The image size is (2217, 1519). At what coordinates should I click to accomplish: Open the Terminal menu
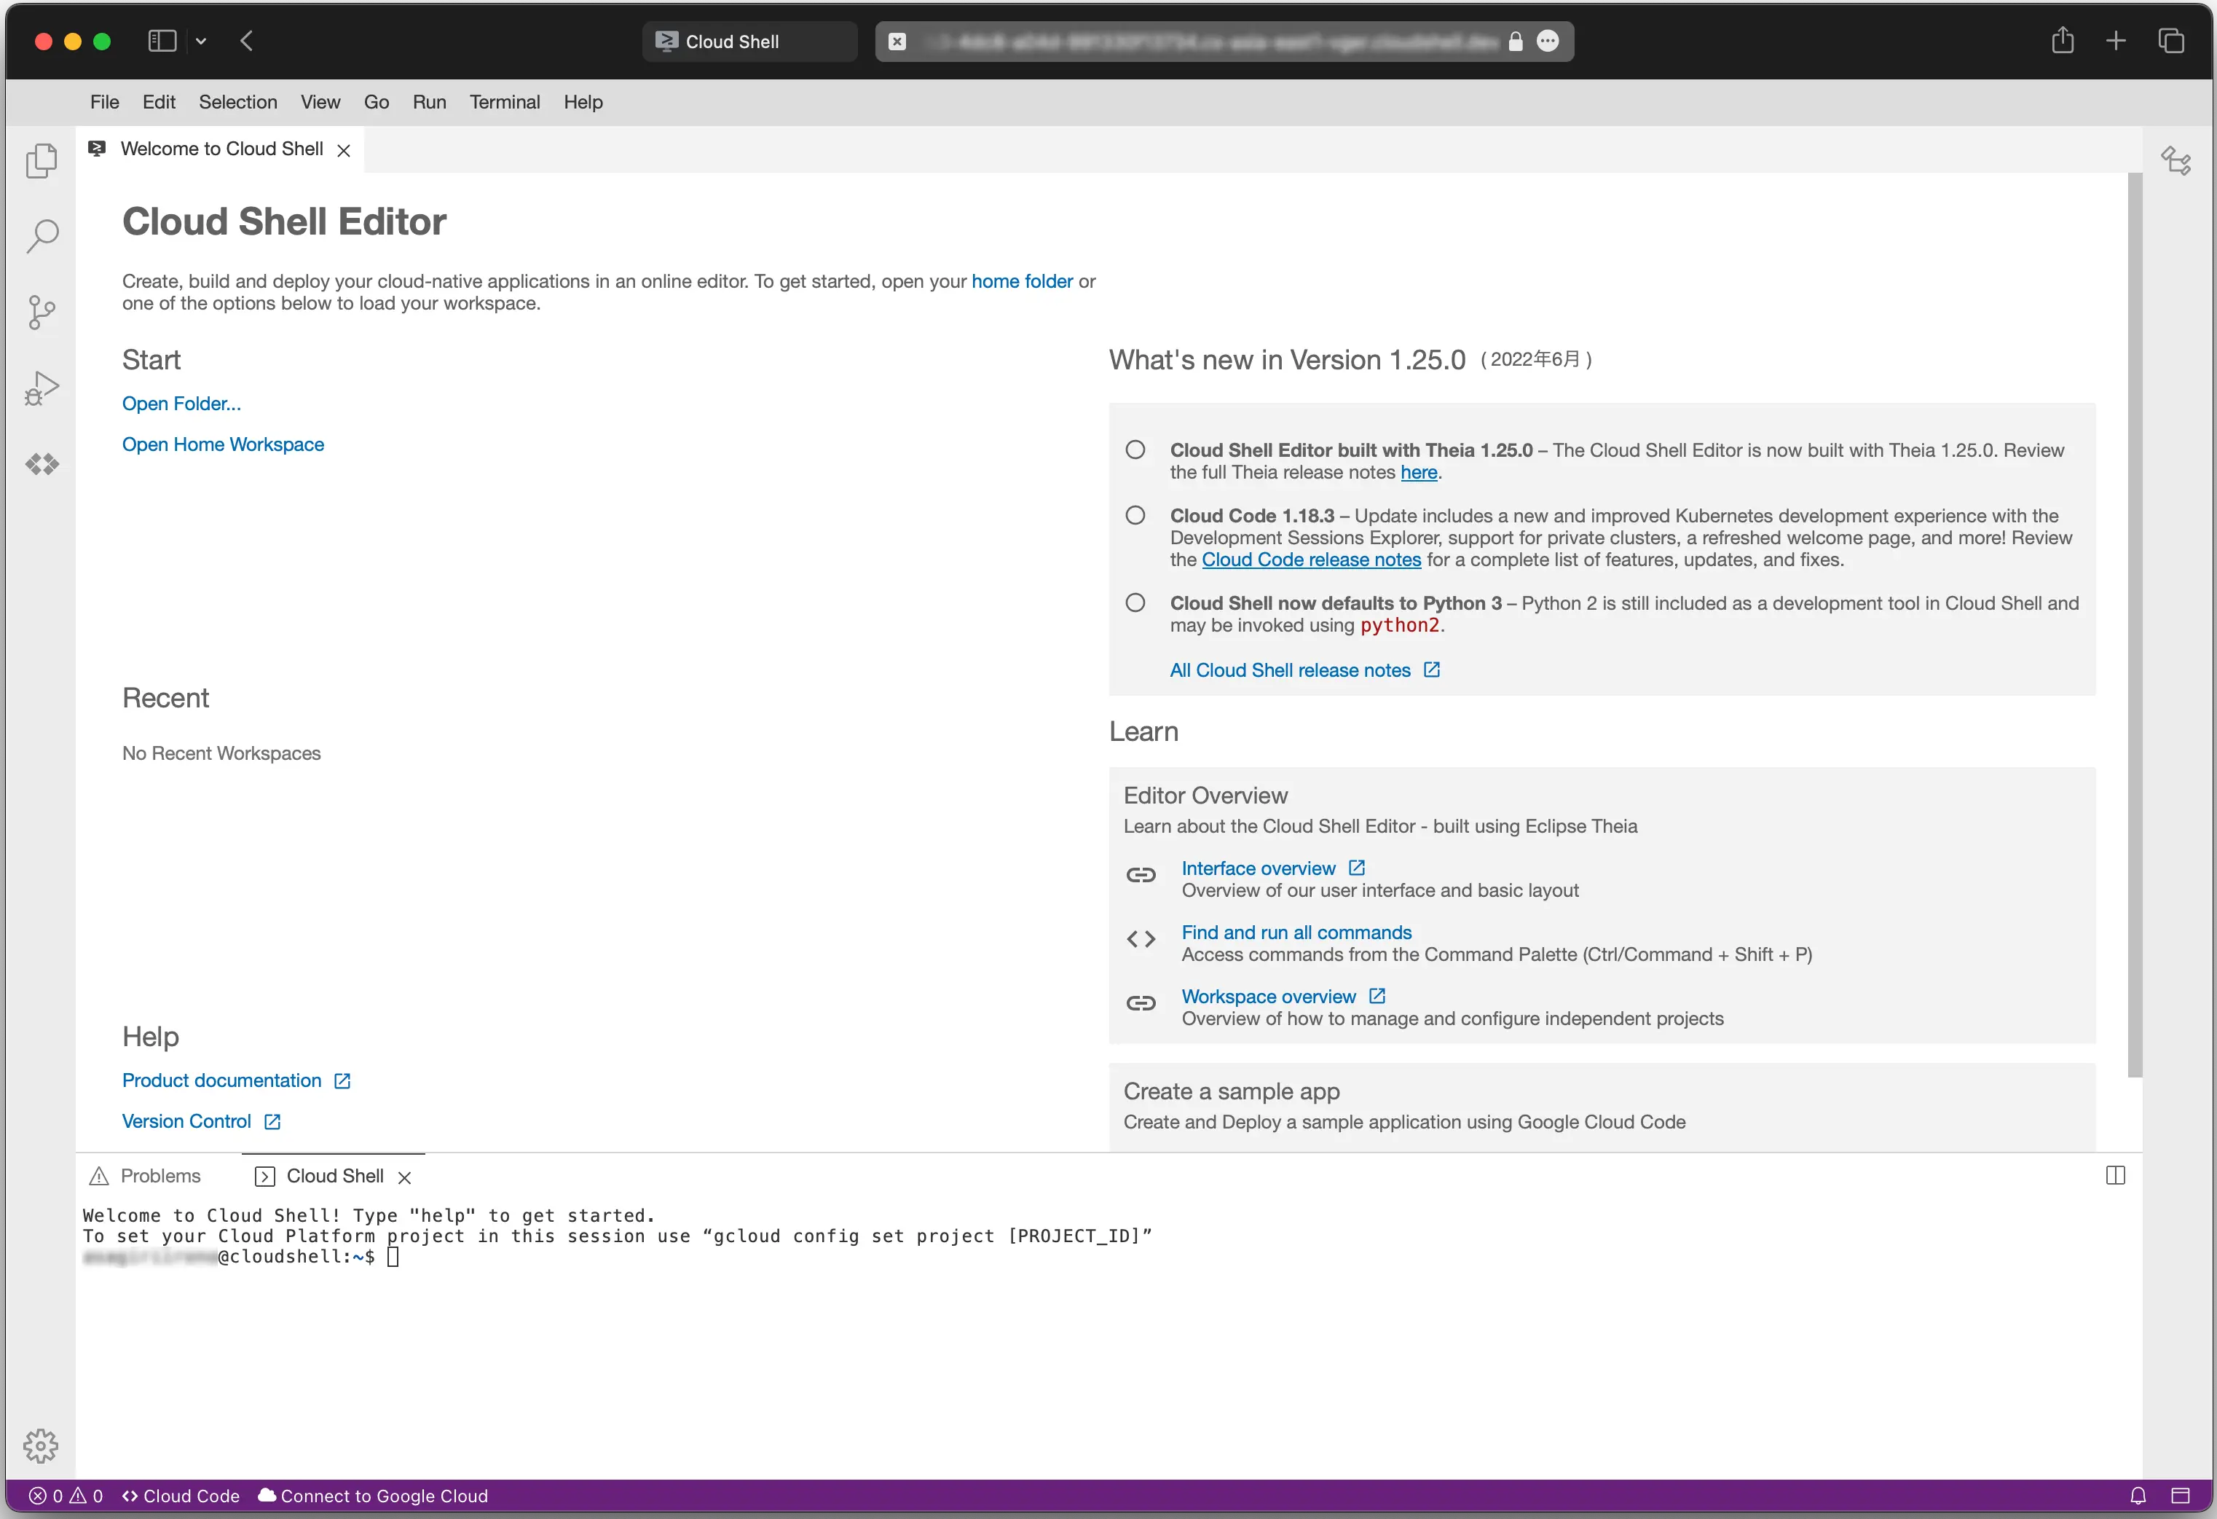pos(505,102)
